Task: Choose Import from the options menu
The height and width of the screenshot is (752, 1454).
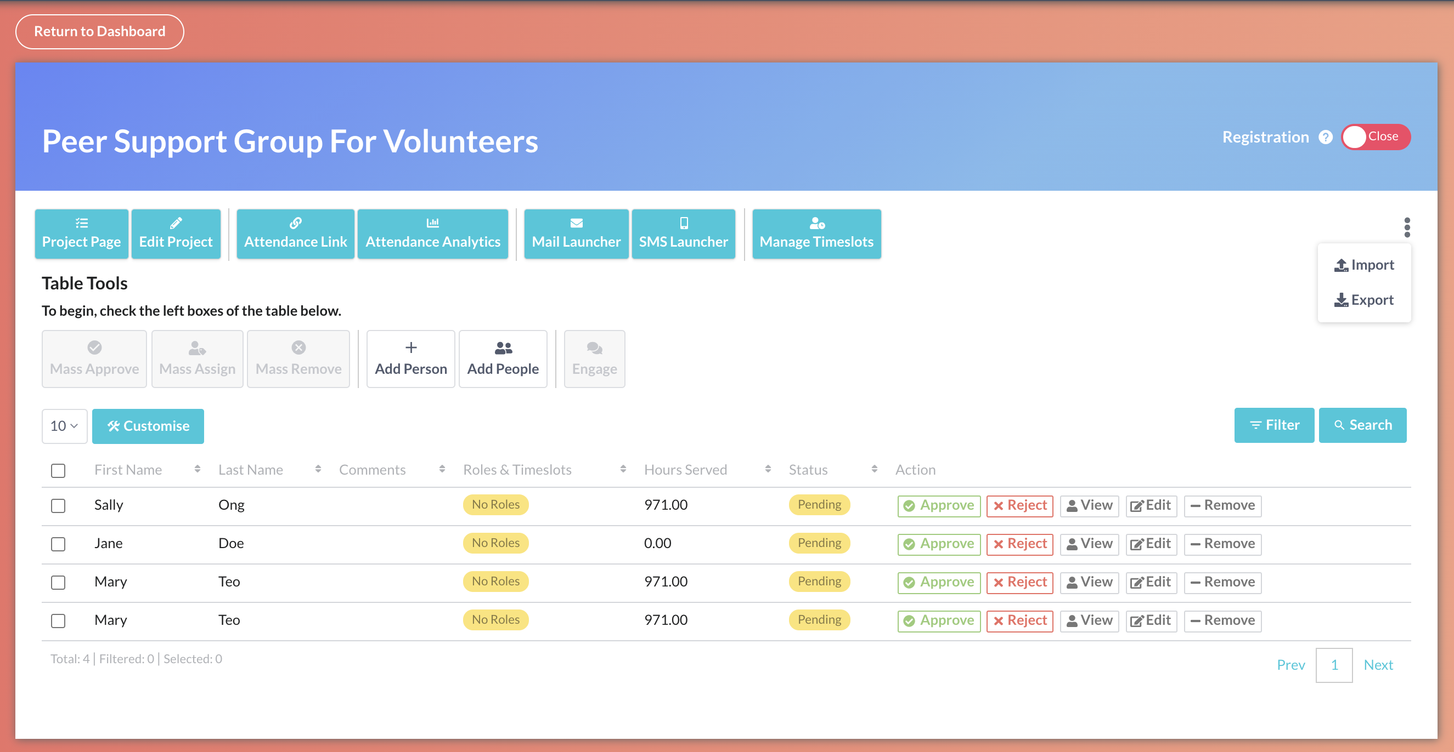Action: tap(1363, 265)
